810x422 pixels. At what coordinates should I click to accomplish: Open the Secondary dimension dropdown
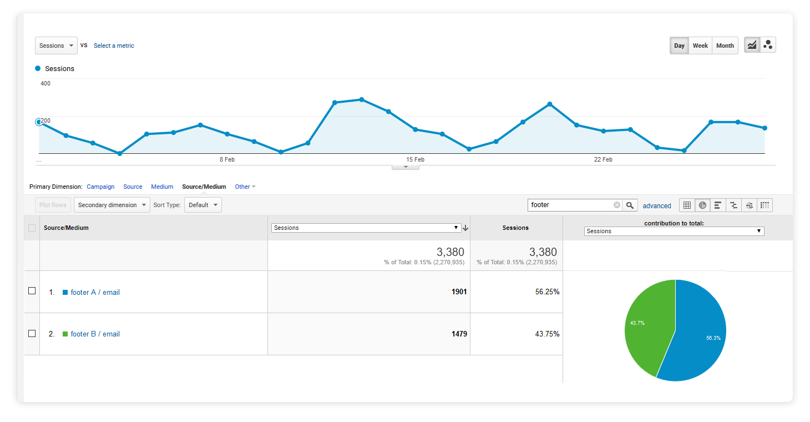112,205
